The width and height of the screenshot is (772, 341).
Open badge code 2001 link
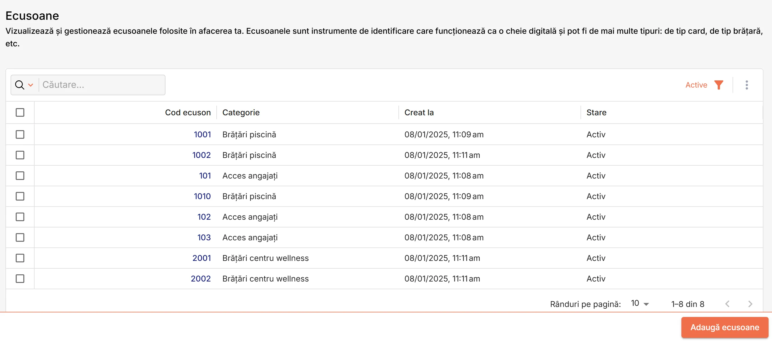[202, 258]
